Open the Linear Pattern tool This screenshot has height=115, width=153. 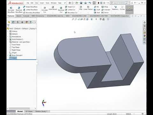(88, 8)
